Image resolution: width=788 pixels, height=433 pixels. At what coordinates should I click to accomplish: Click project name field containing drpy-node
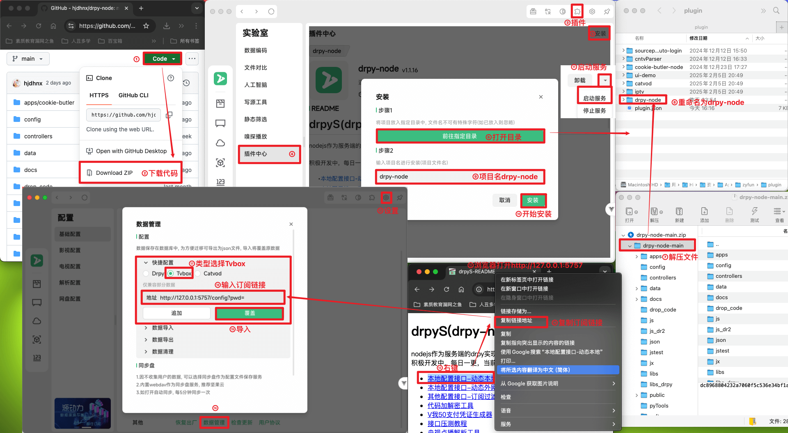click(x=460, y=177)
